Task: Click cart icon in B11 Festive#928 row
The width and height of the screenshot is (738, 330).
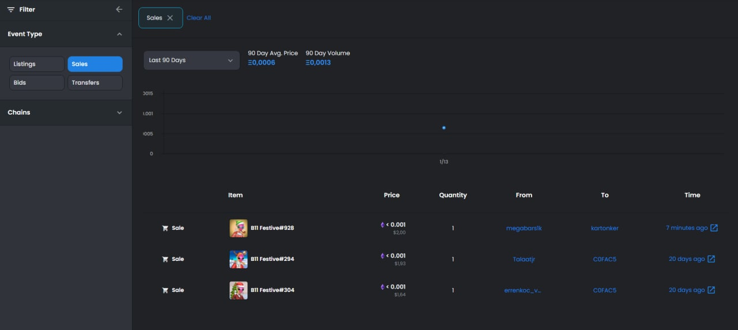Action: 165,228
